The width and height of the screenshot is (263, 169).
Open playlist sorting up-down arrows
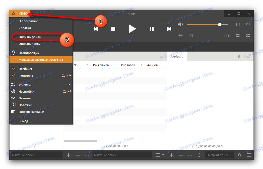(199, 155)
